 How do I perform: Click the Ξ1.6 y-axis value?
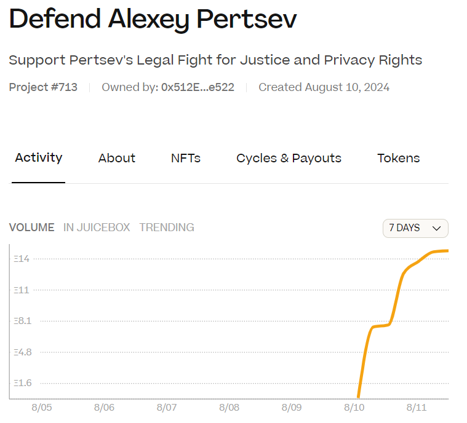tap(23, 383)
